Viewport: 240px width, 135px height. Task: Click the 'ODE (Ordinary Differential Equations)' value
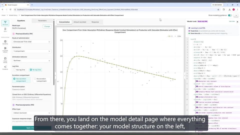pyautogui.click(x=25, y=97)
